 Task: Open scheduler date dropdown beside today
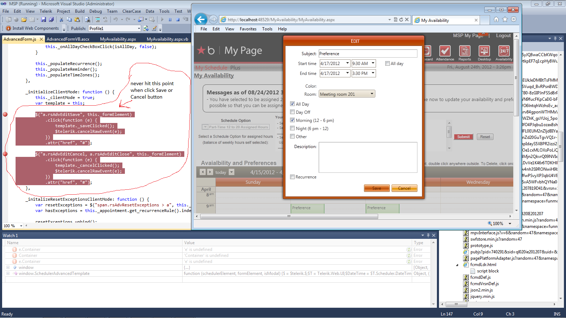[232, 172]
